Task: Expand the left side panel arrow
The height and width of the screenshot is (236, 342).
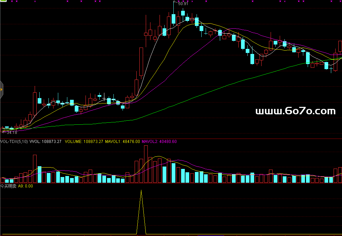Action: pos(1,90)
